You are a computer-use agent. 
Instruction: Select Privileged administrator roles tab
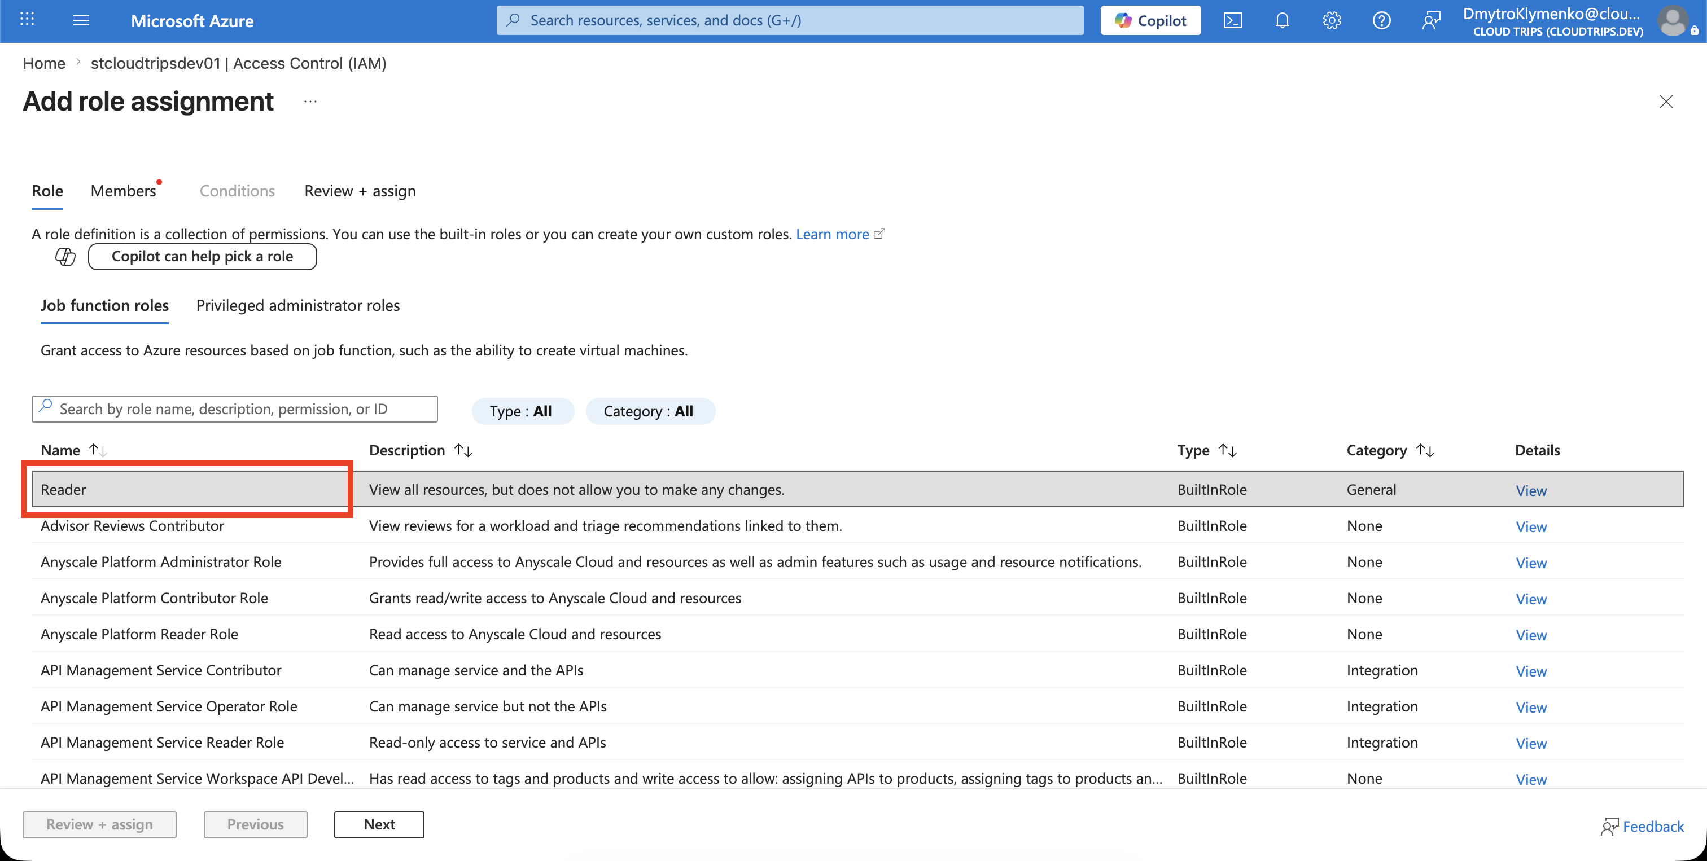tap(297, 305)
